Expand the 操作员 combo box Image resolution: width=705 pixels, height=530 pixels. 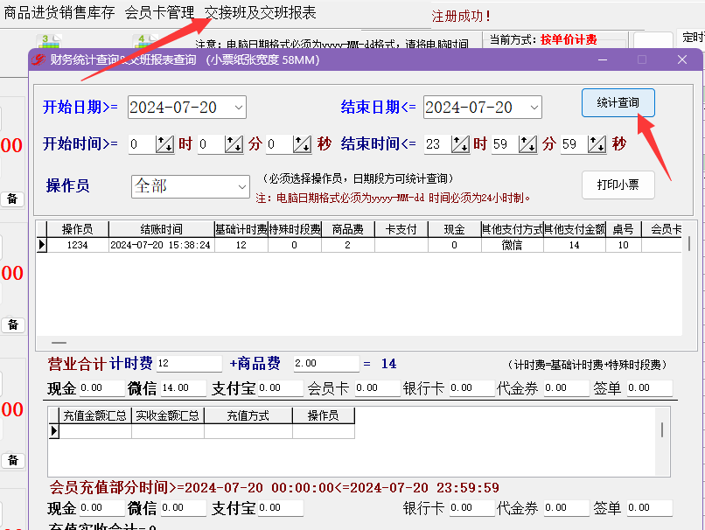click(x=242, y=186)
